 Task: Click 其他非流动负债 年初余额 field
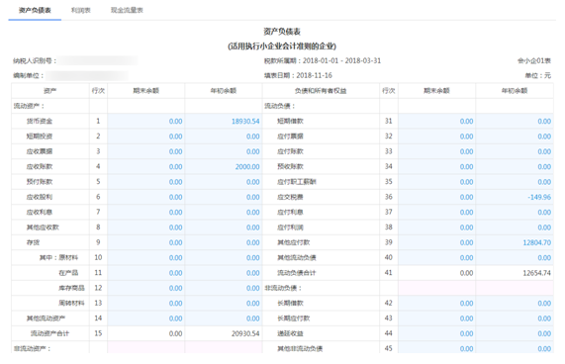pyautogui.click(x=515, y=348)
